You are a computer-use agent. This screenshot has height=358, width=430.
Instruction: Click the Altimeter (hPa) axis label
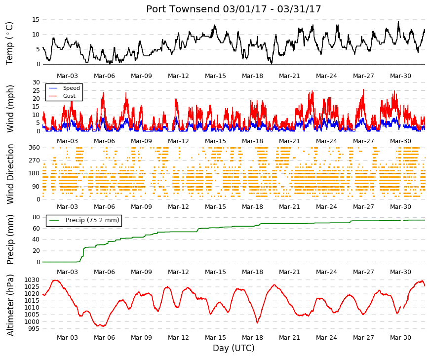click(10, 305)
